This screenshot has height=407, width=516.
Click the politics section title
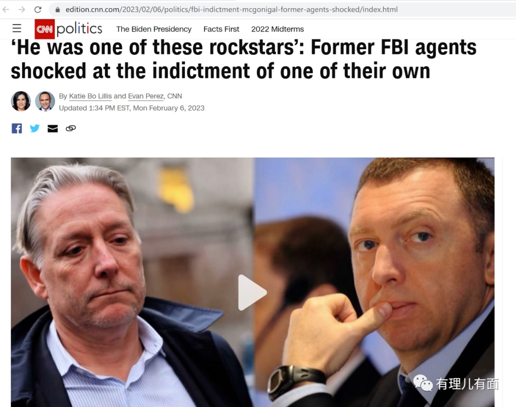(79, 29)
